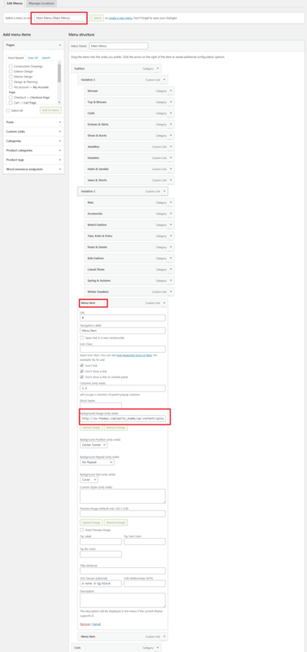Open options arrow for the Woman item
This screenshot has height=652, width=307.
[x=171, y=90]
